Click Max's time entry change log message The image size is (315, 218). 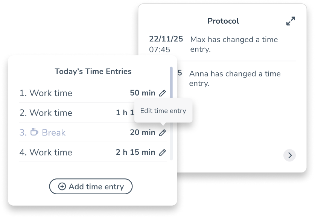pyautogui.click(x=234, y=44)
